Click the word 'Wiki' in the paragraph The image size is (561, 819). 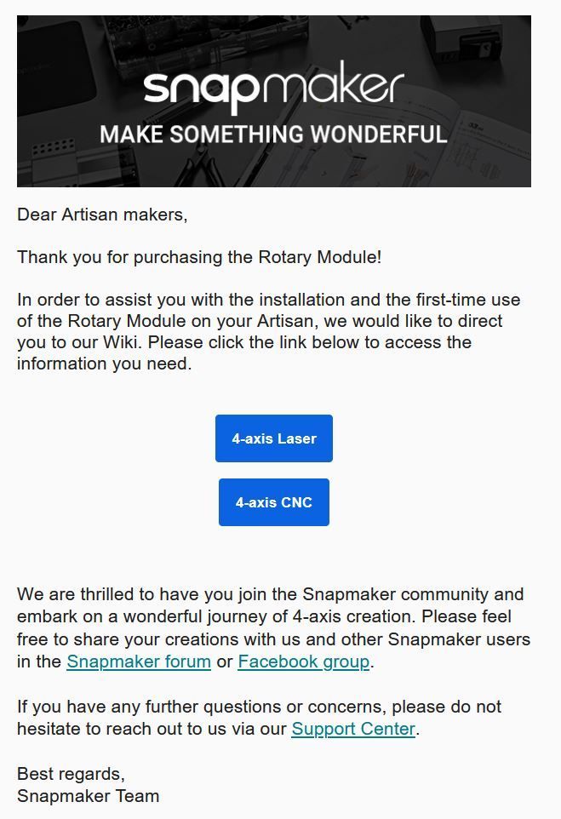[x=121, y=342]
